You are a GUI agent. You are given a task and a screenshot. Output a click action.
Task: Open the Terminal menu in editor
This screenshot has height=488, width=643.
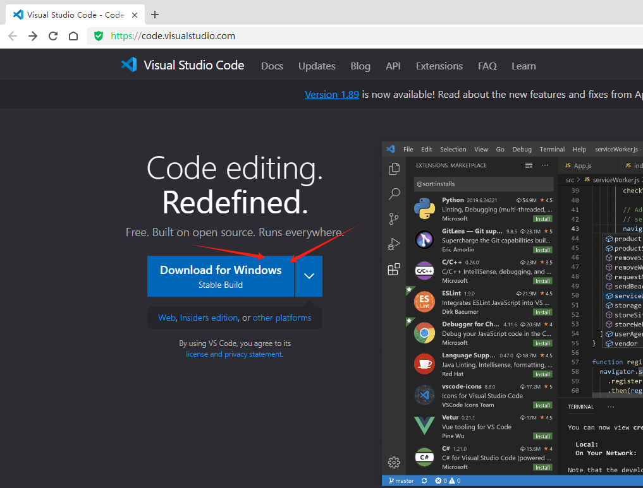552,150
